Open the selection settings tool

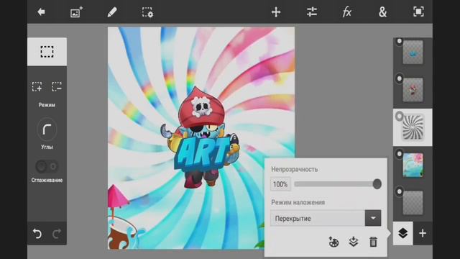[147, 12]
